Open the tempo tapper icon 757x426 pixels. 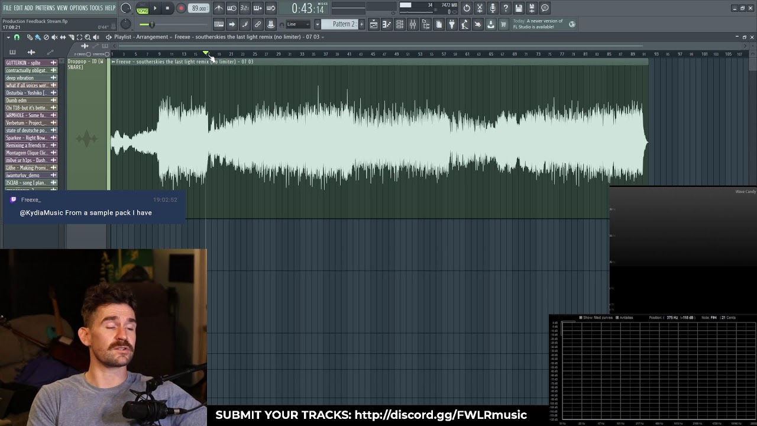tap(465, 24)
